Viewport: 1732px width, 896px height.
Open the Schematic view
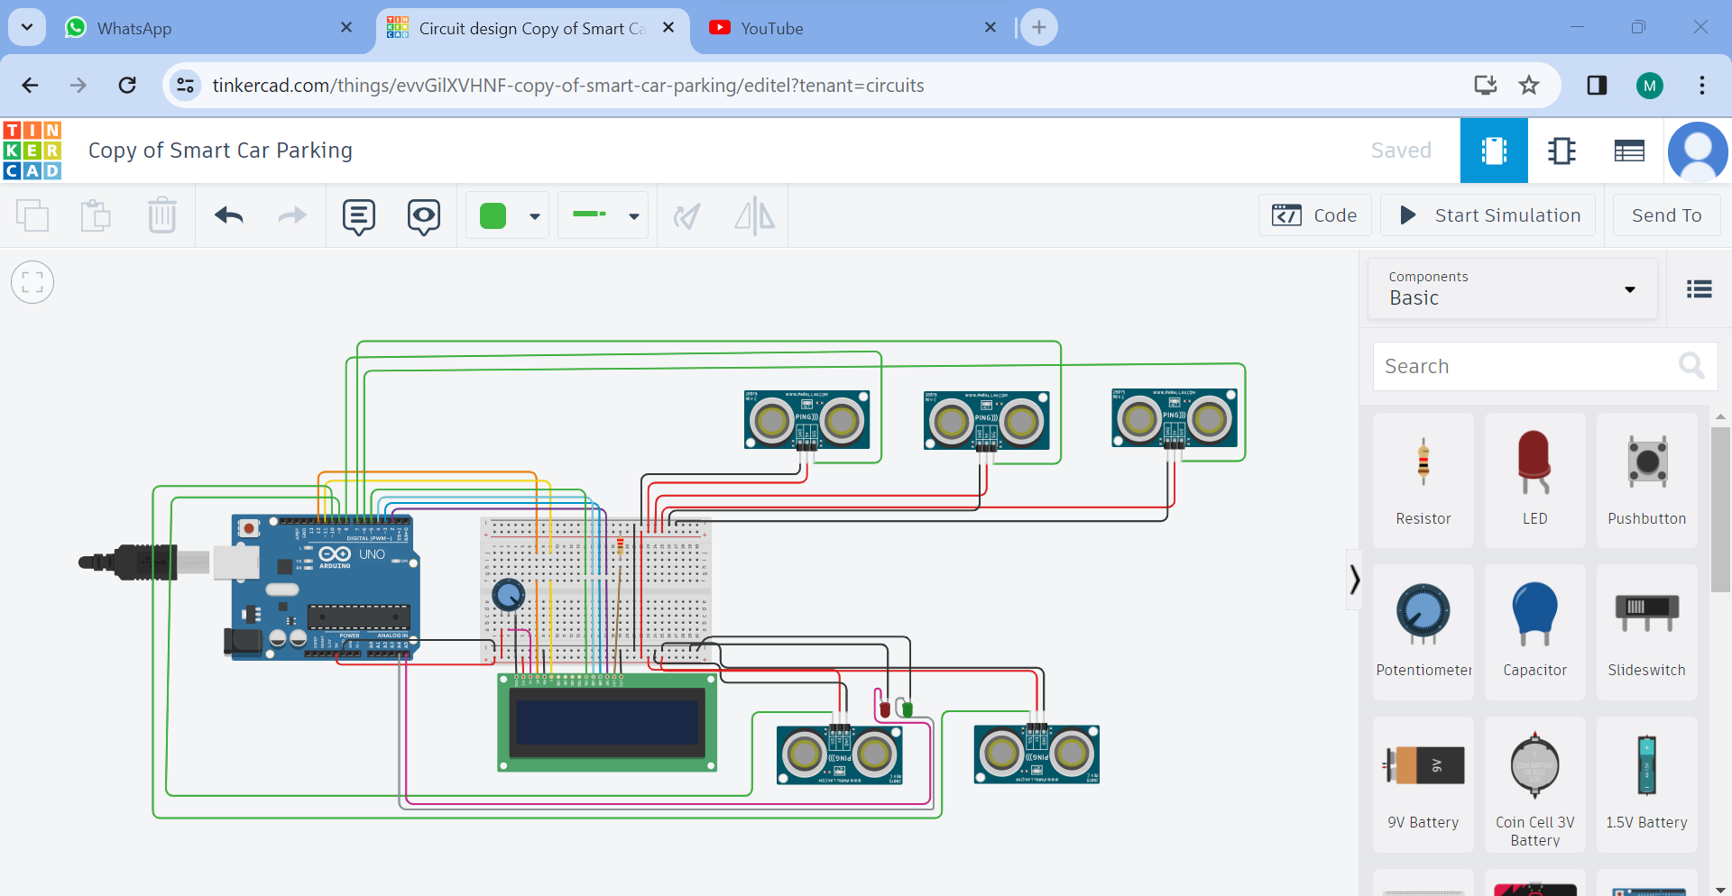click(1562, 151)
